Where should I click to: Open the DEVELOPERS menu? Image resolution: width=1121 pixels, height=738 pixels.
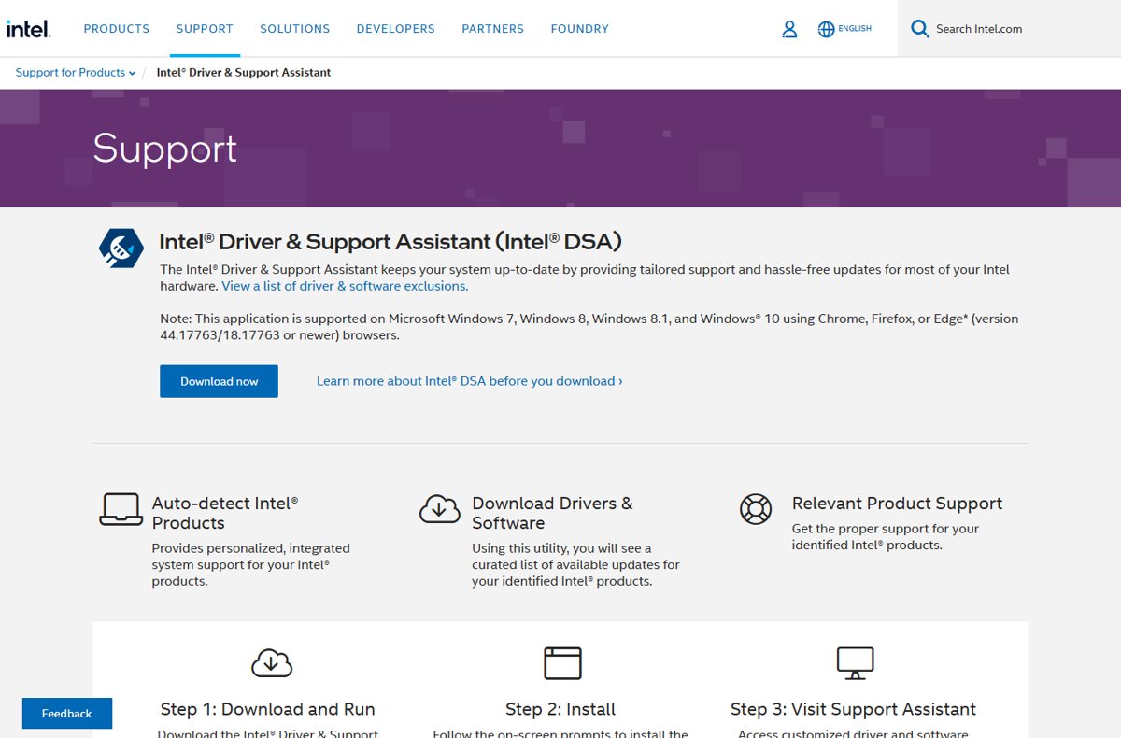(x=396, y=29)
